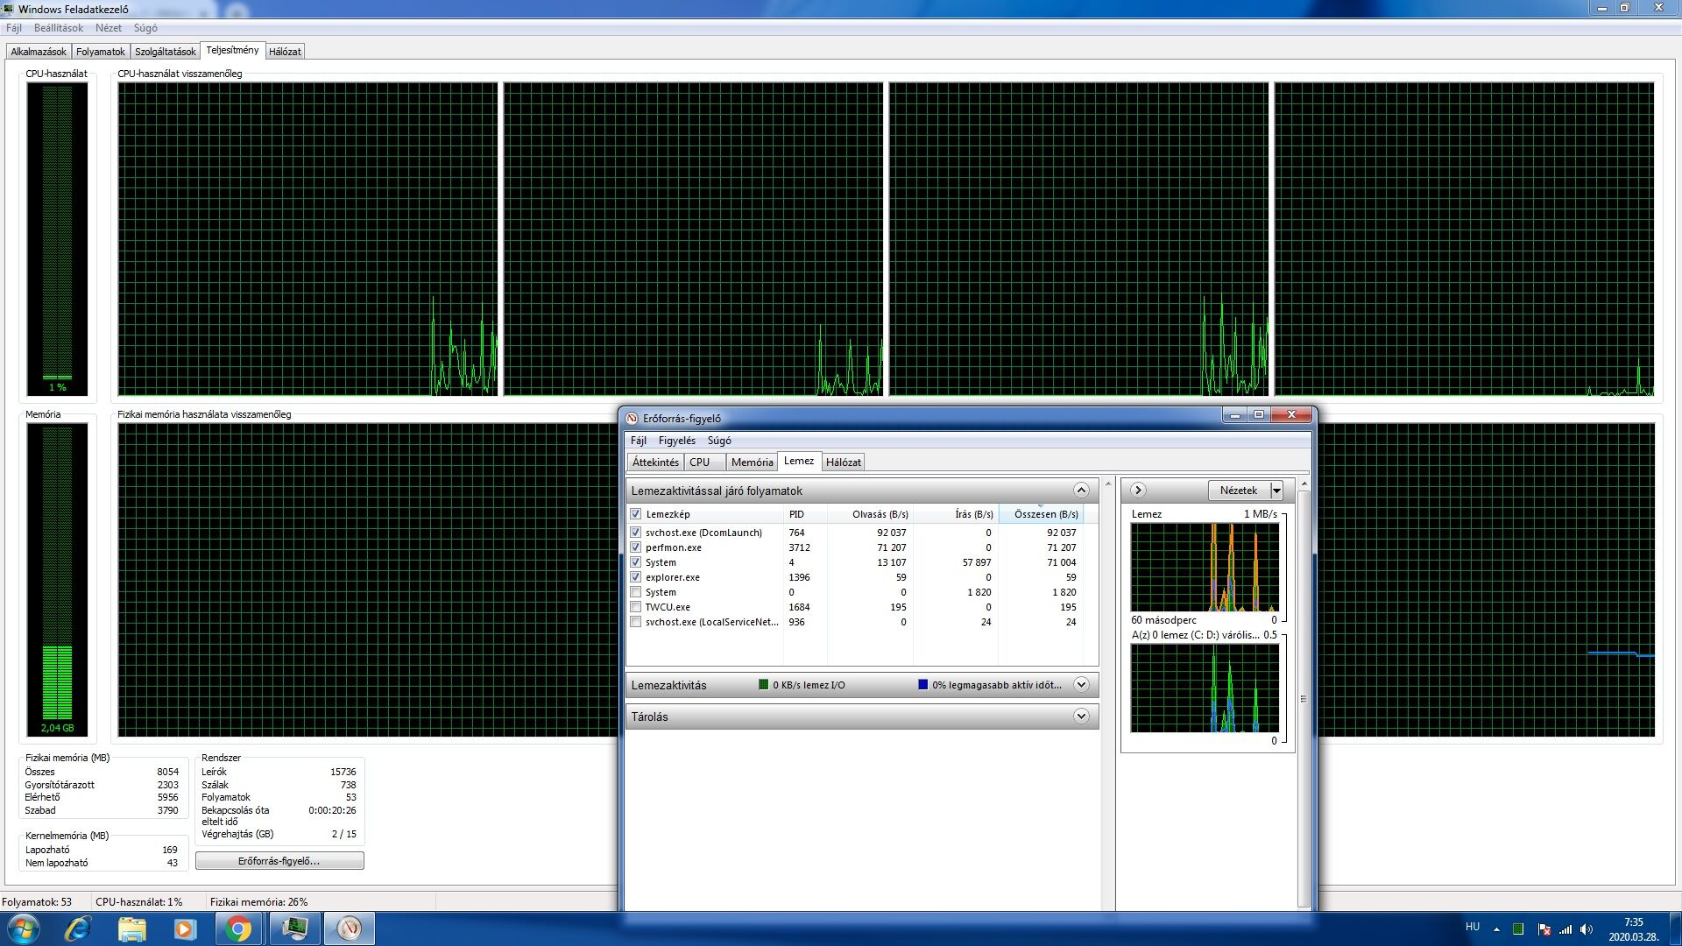Collapse right graph pane arrow button
The height and width of the screenshot is (946, 1682).
tap(1138, 491)
